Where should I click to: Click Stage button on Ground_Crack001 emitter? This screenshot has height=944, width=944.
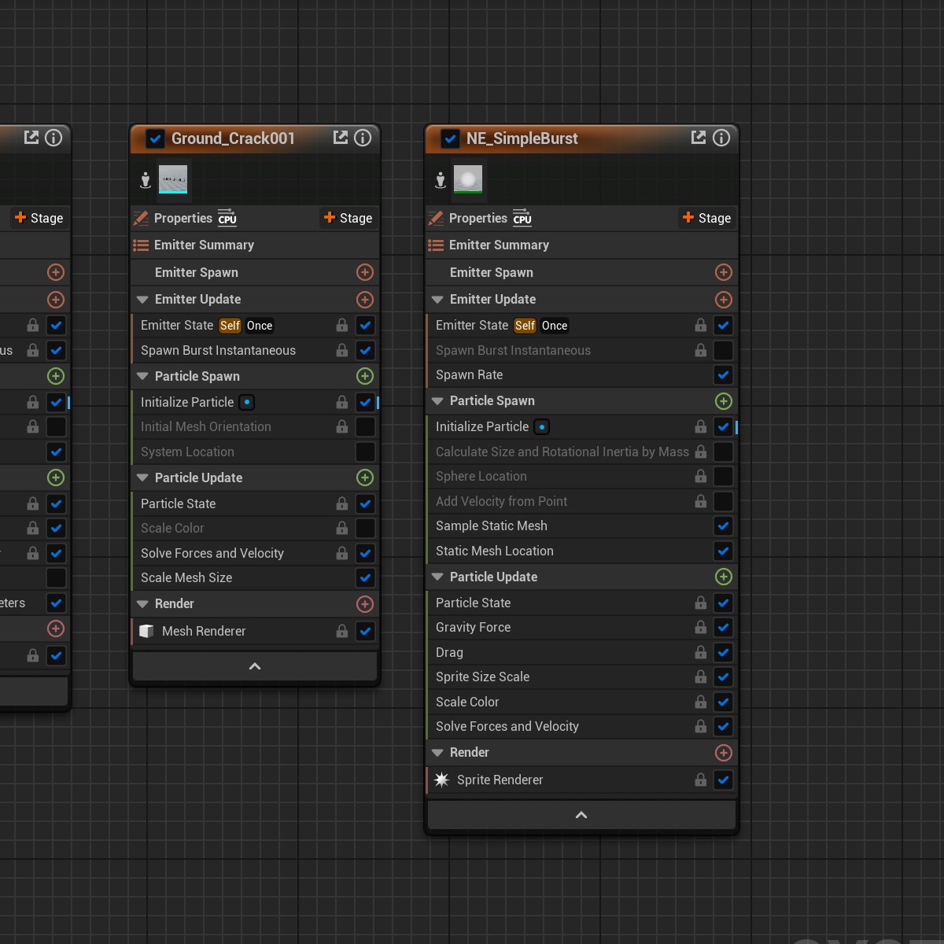pyautogui.click(x=348, y=218)
